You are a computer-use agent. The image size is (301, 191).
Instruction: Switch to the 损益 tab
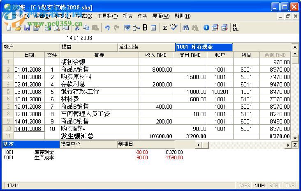[89, 47]
